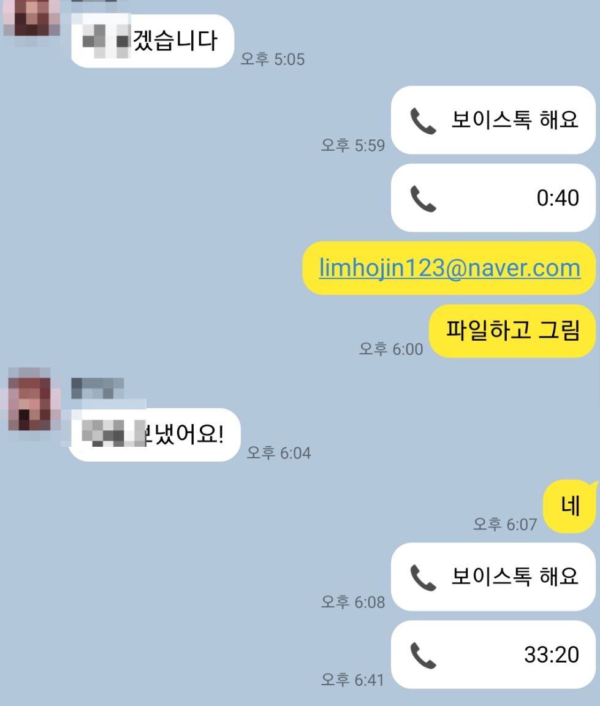Tap the 겠습니다 message bubble

[x=153, y=41]
